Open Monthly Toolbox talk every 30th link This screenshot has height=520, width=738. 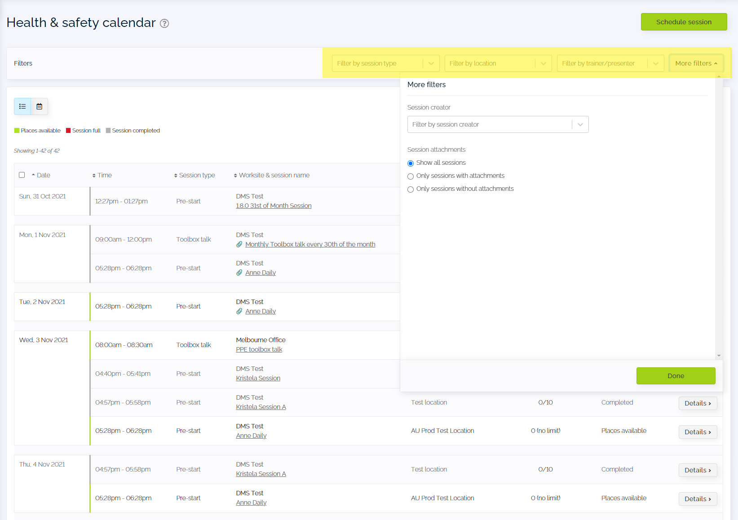[x=310, y=244]
